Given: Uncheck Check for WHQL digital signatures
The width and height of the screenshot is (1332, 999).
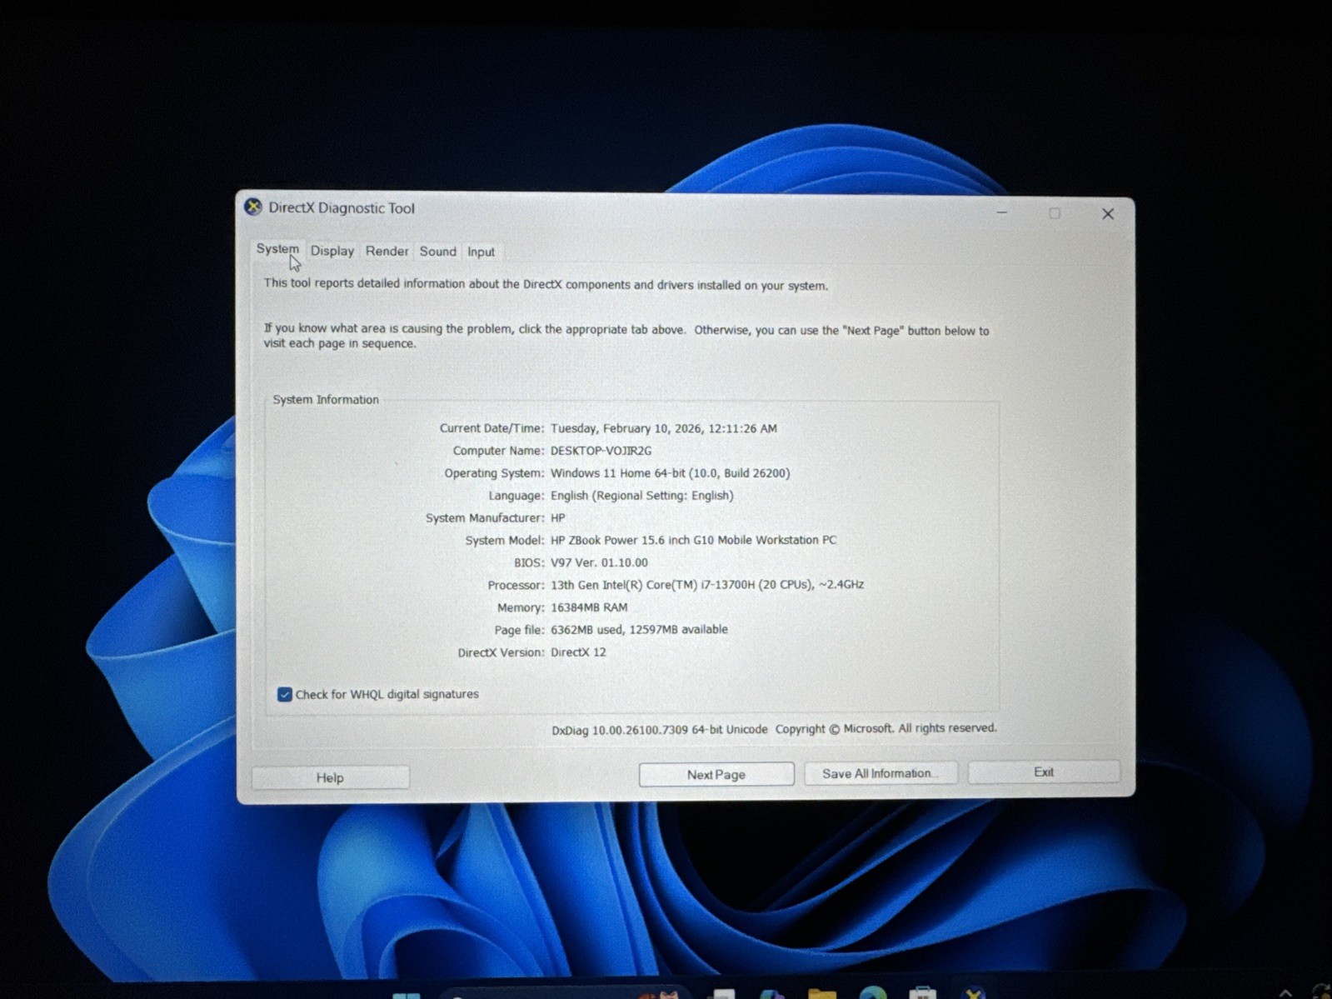Looking at the screenshot, I should [285, 694].
